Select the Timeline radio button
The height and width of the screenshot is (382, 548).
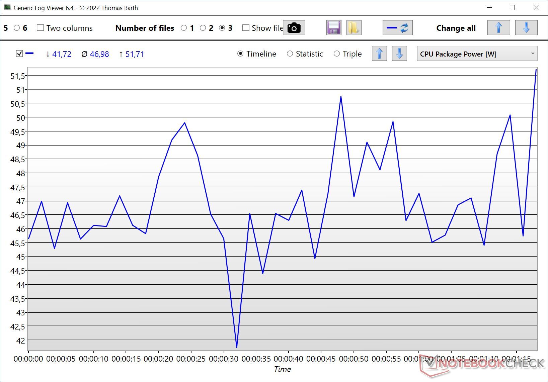tap(240, 54)
